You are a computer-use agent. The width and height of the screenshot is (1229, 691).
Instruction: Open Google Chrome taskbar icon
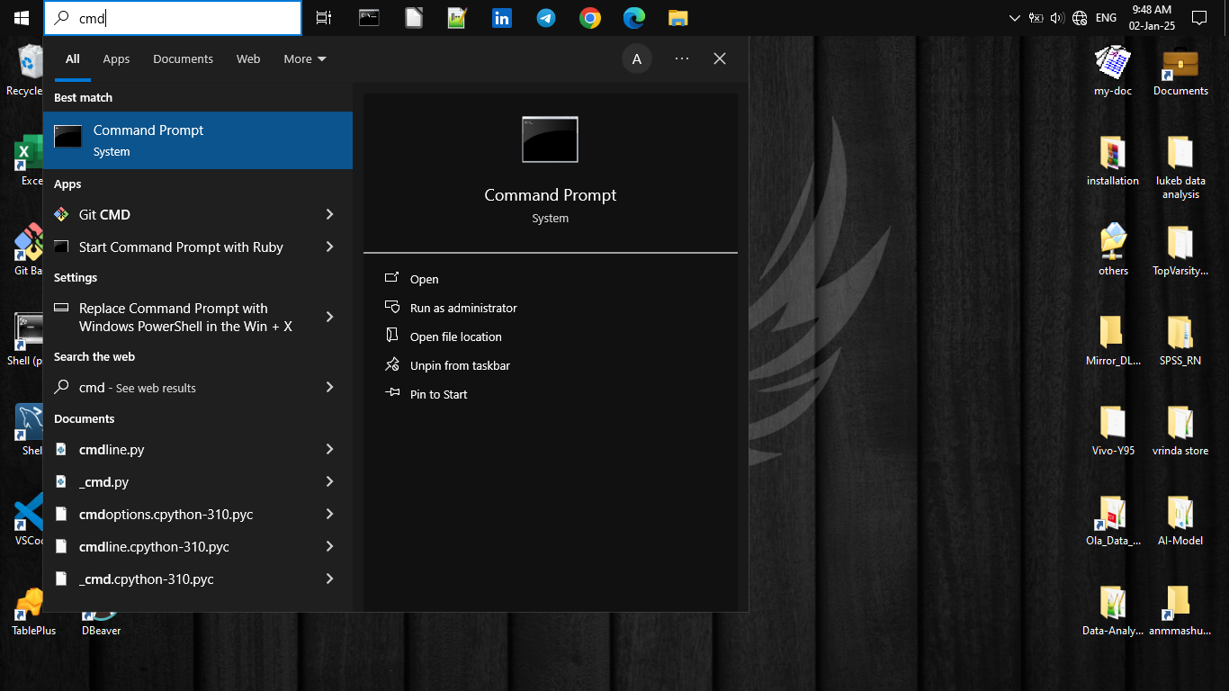point(590,18)
